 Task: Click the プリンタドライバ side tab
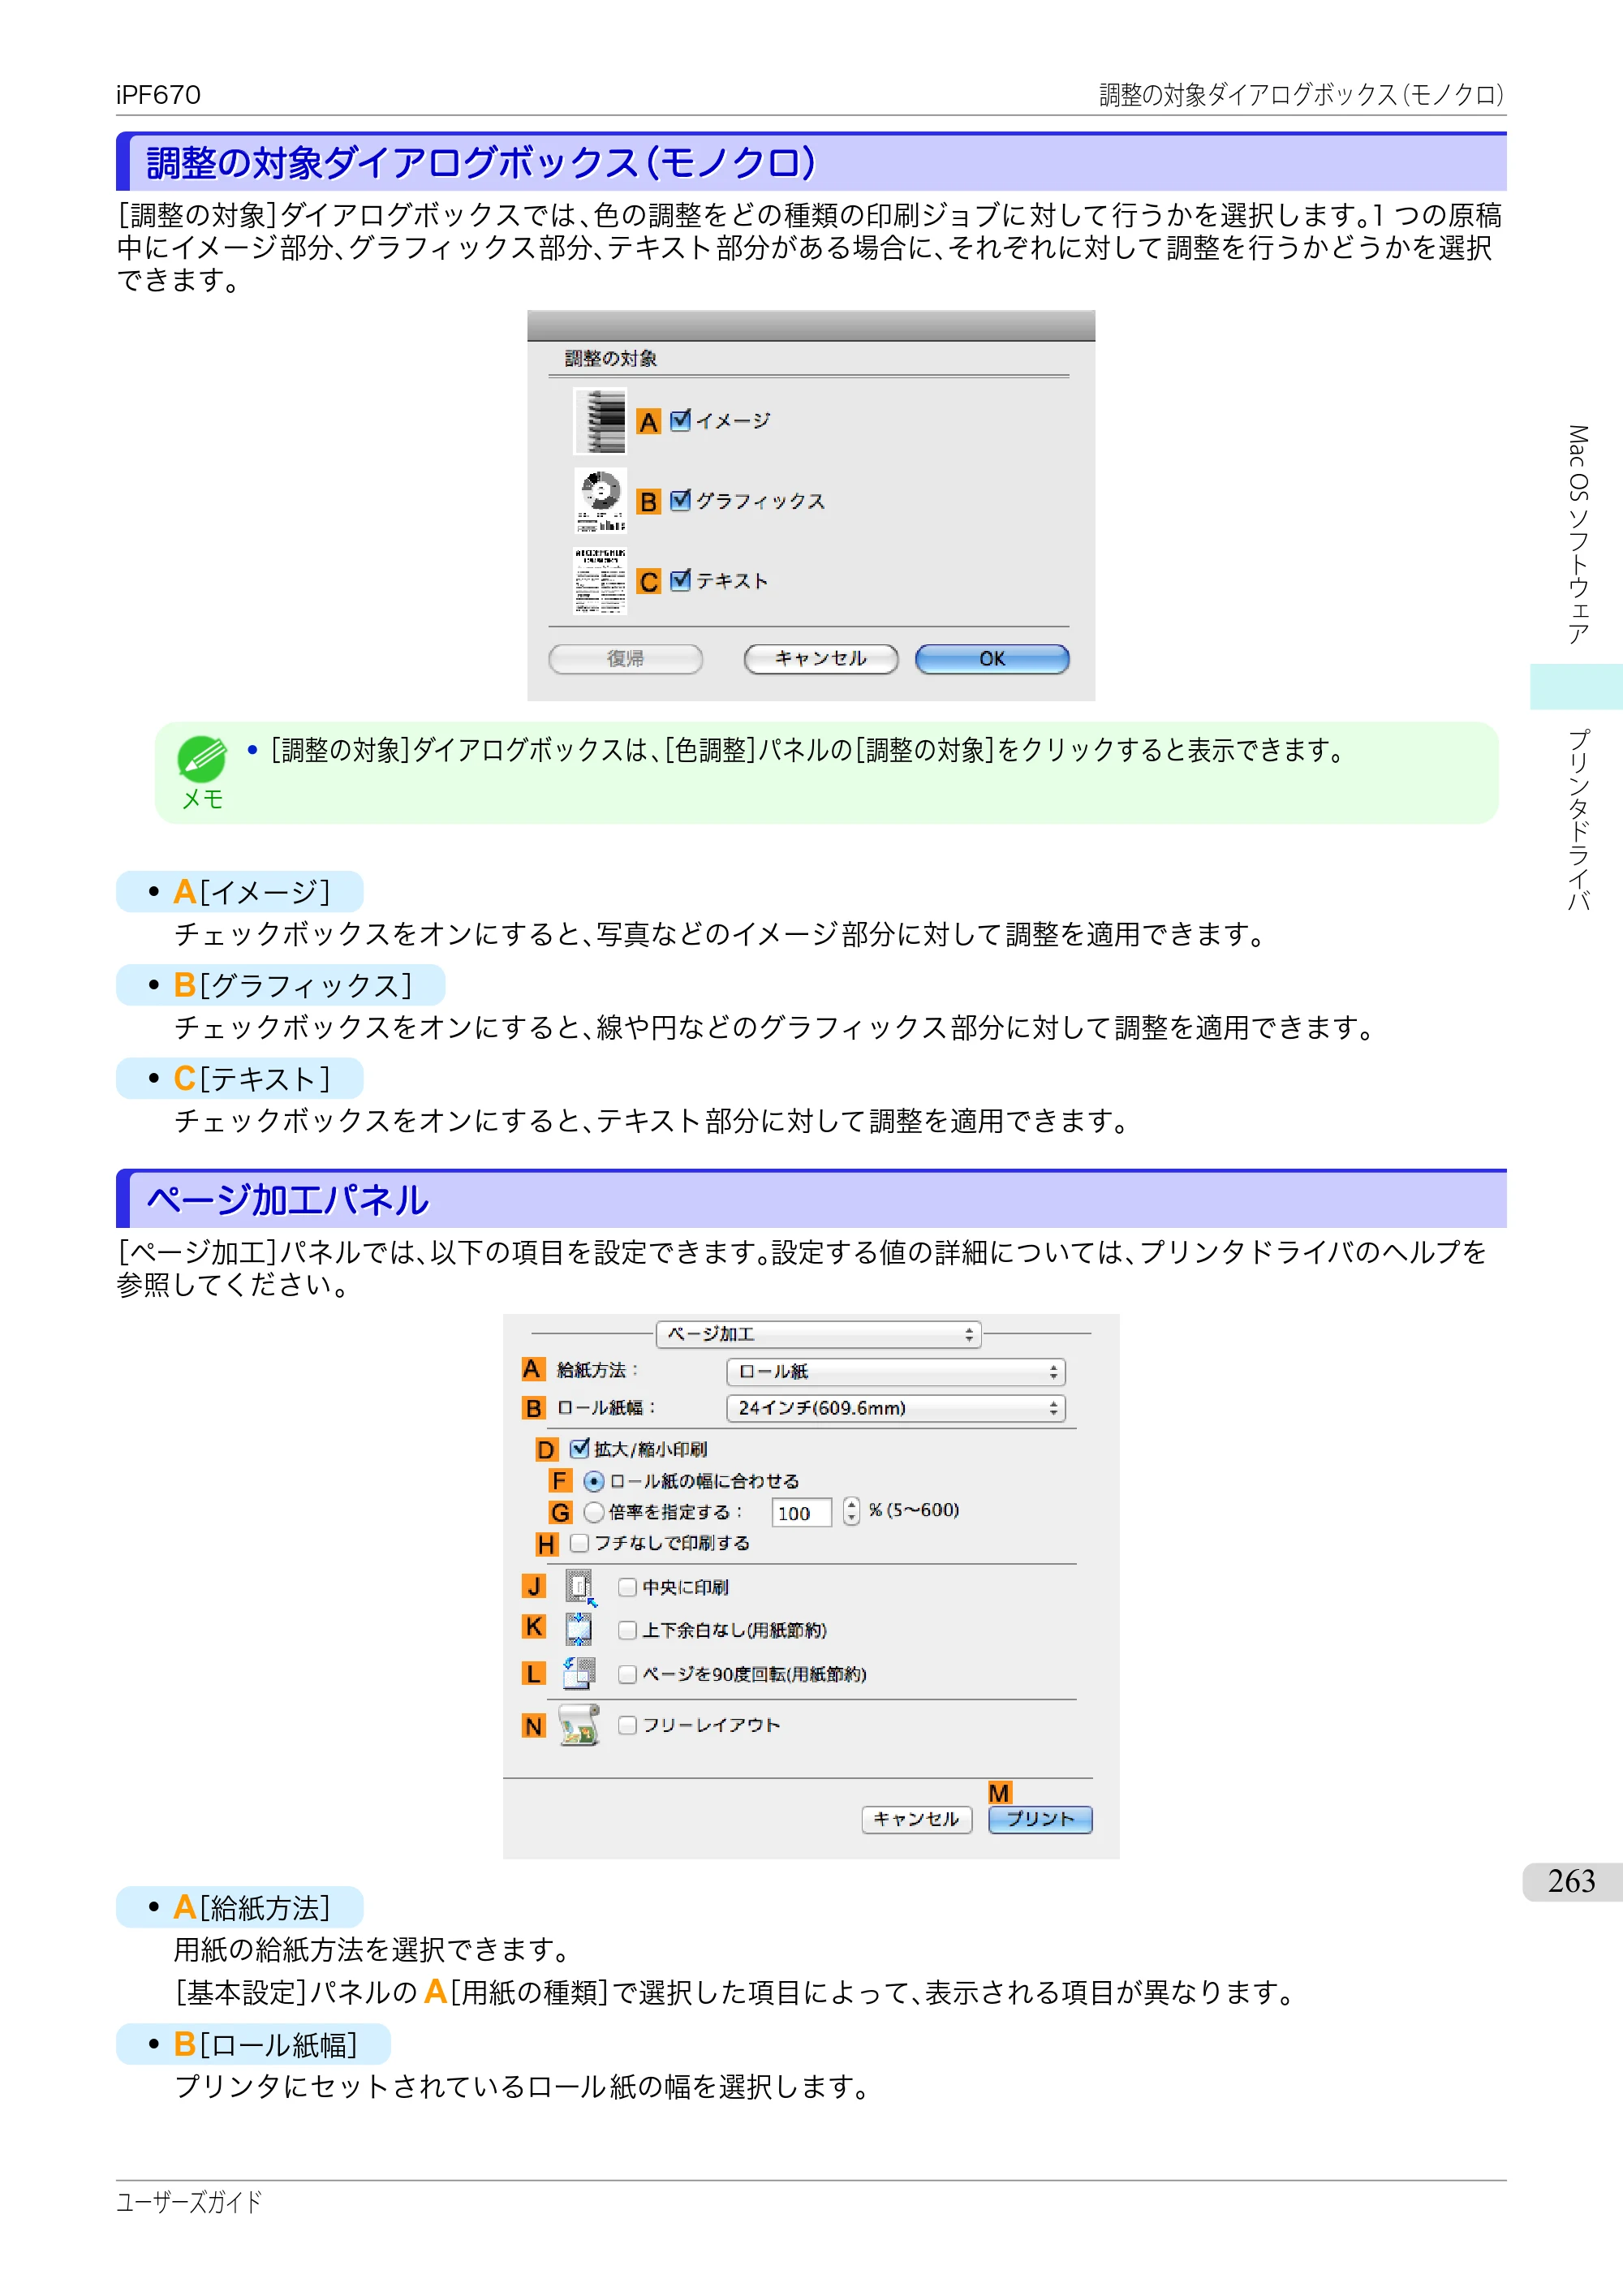coord(1577,820)
